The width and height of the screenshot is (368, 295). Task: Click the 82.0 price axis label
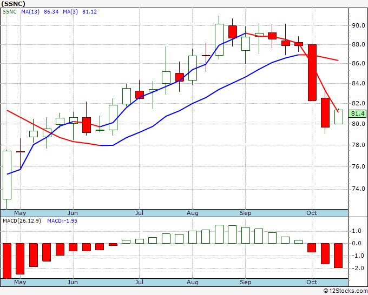(358, 103)
